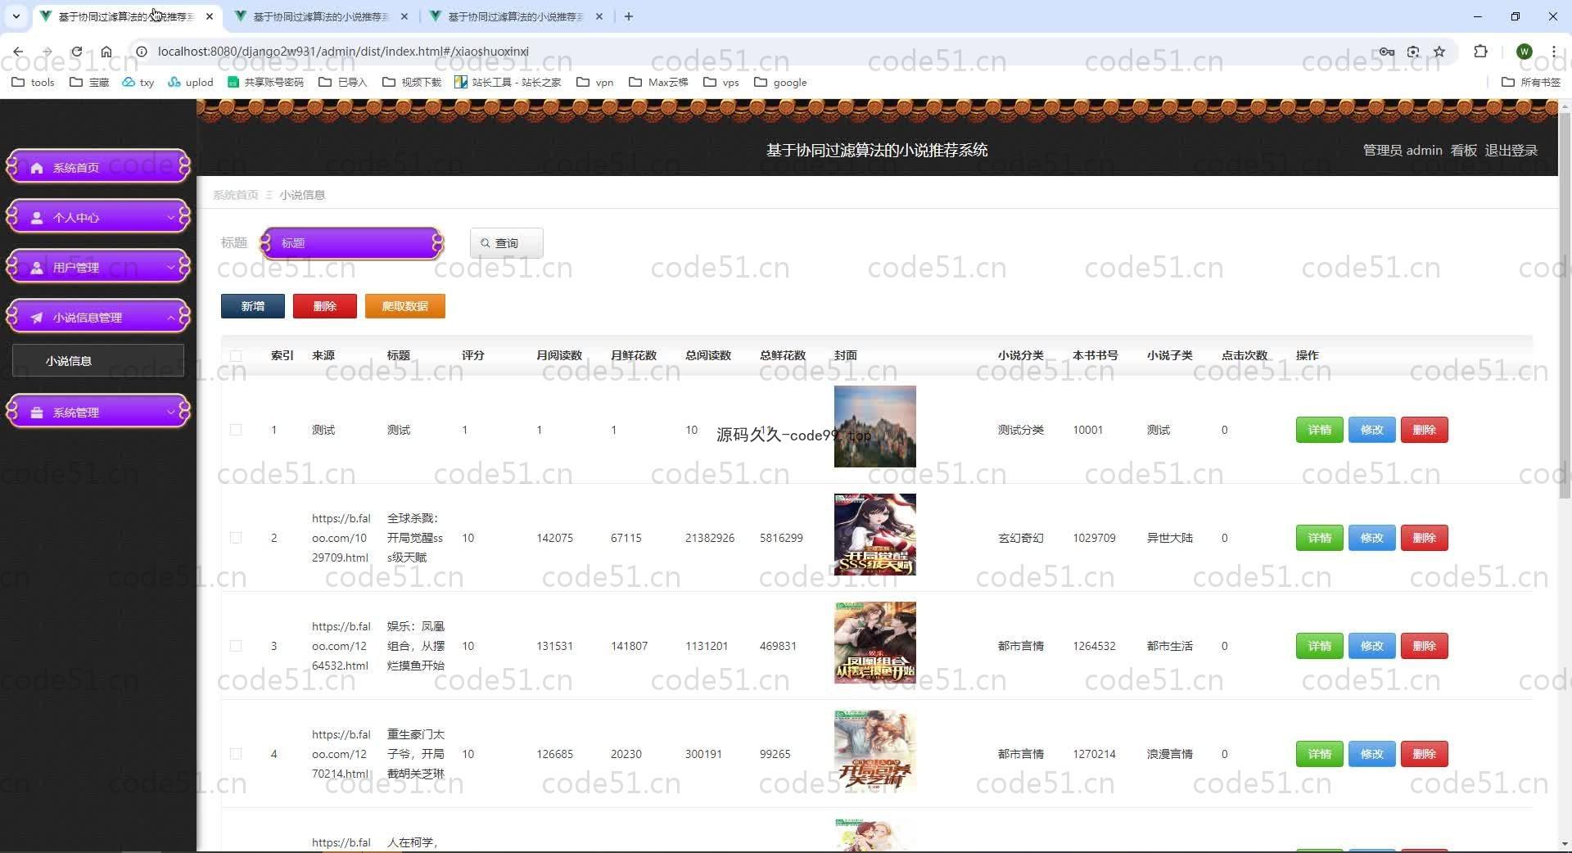Open the browser extensions puzzle icon
Viewport: 1572px width, 853px height.
coord(1480,51)
